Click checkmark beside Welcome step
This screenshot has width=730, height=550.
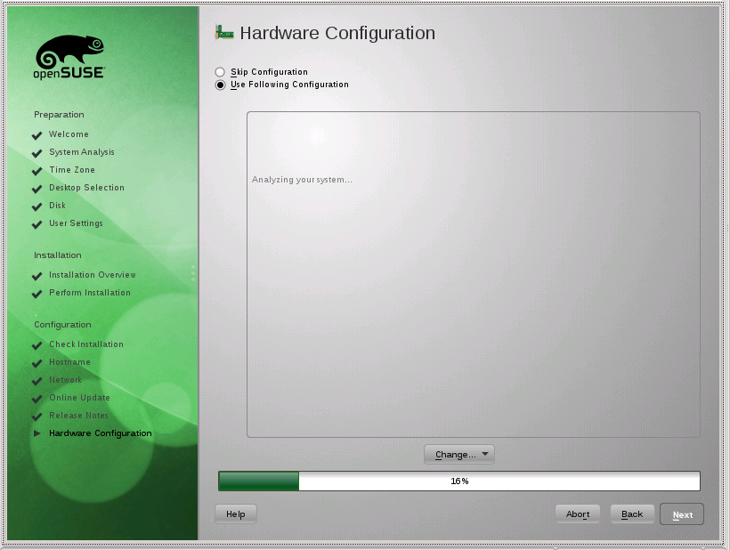click(x=36, y=135)
